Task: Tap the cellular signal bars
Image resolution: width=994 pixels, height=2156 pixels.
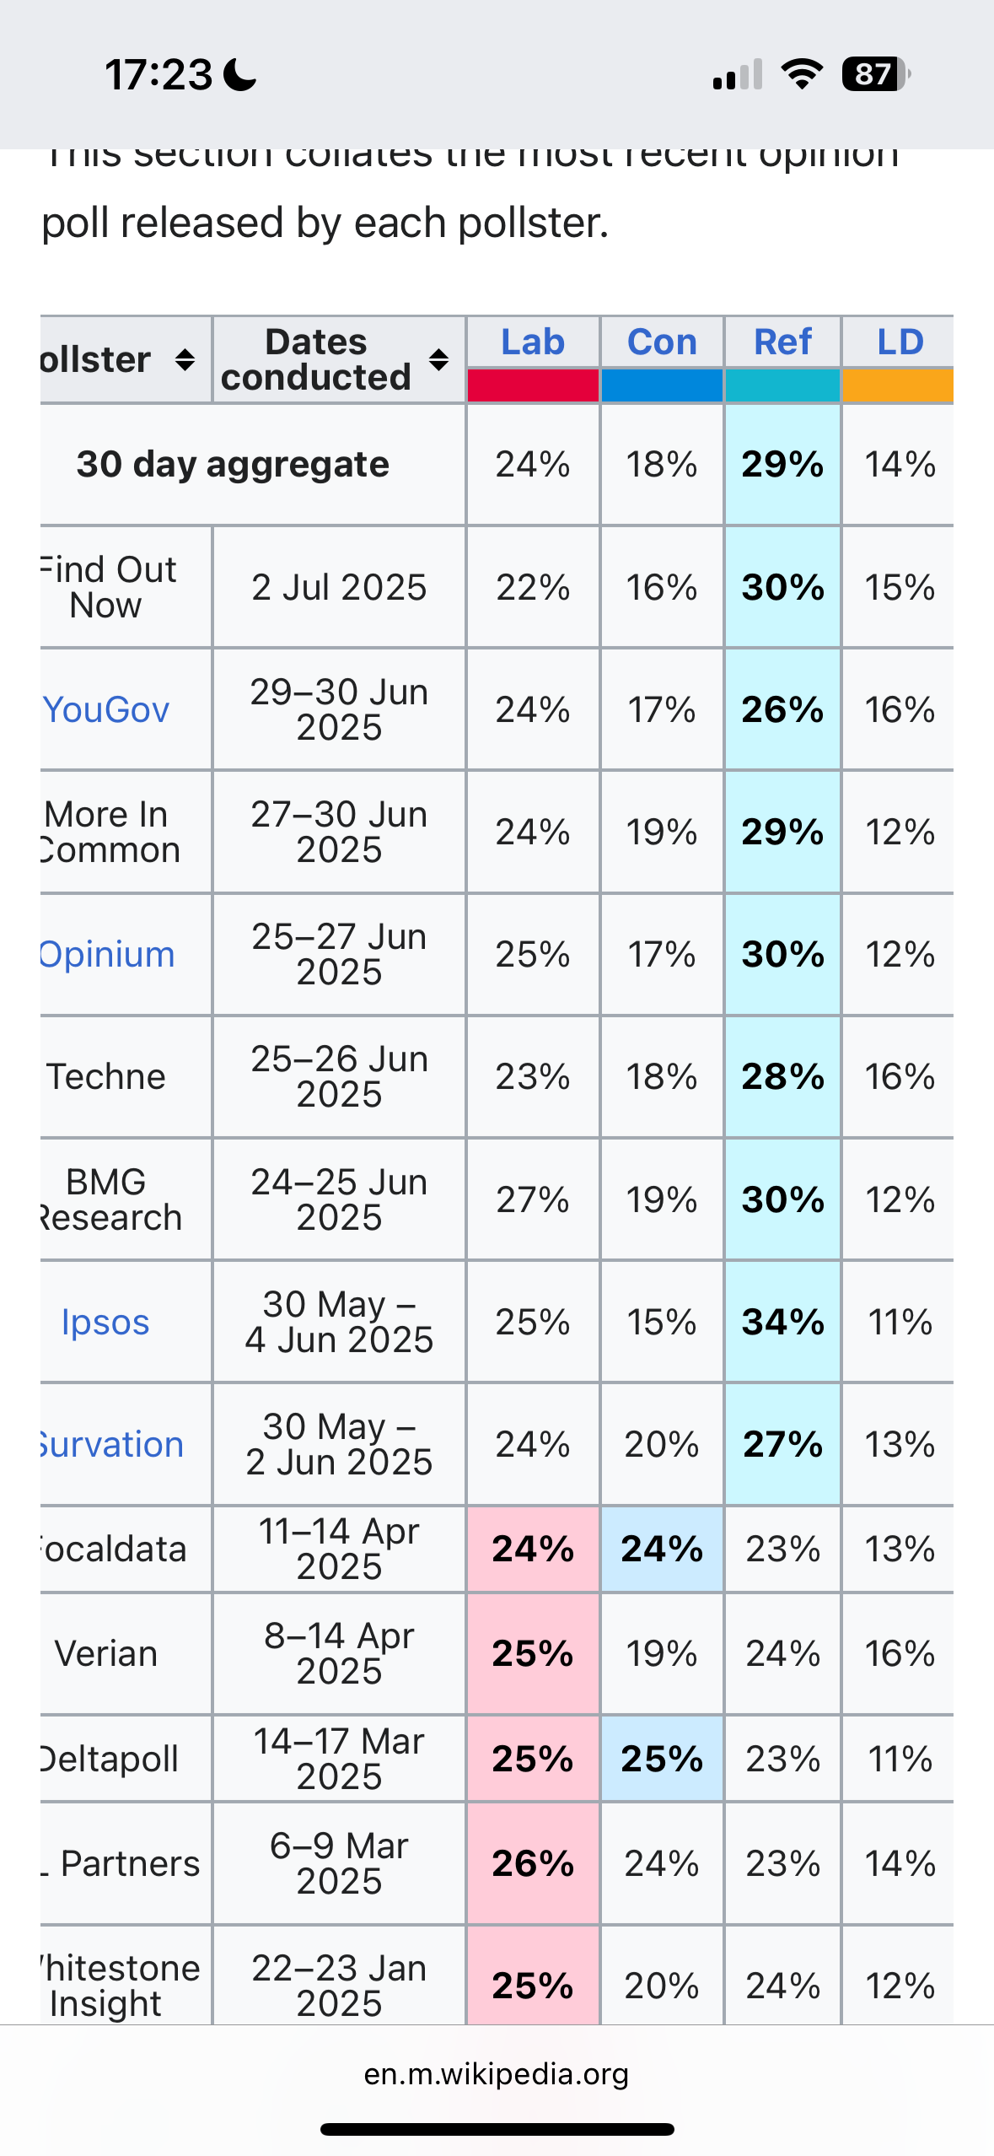Action: (x=738, y=74)
